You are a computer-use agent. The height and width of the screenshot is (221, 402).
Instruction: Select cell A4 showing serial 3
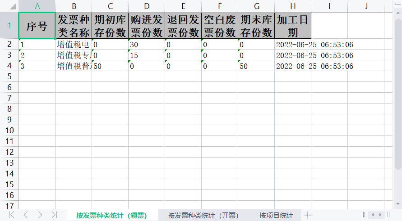coord(37,66)
